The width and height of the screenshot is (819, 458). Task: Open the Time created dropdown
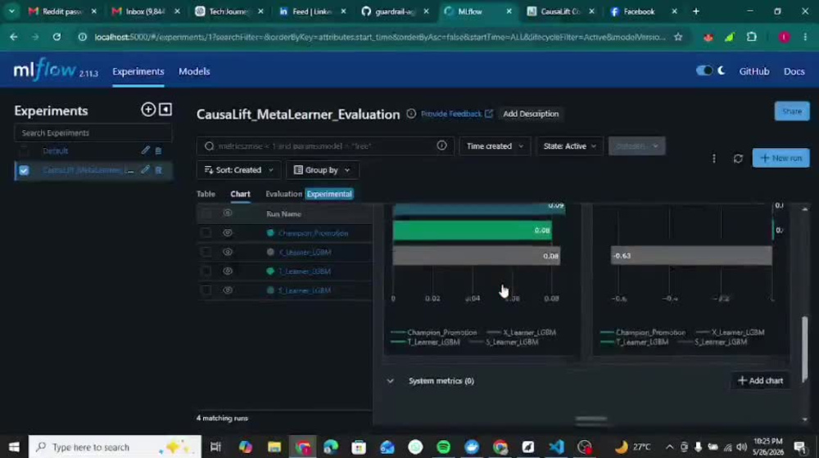click(495, 146)
